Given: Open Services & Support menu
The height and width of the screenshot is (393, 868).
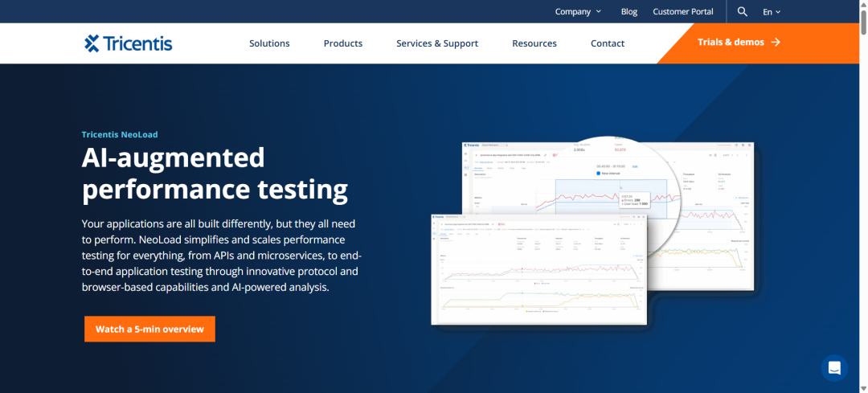Looking at the screenshot, I should [x=437, y=43].
